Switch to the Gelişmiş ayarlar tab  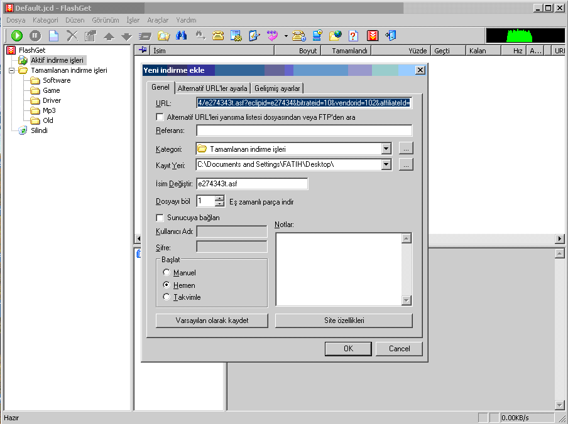click(277, 88)
